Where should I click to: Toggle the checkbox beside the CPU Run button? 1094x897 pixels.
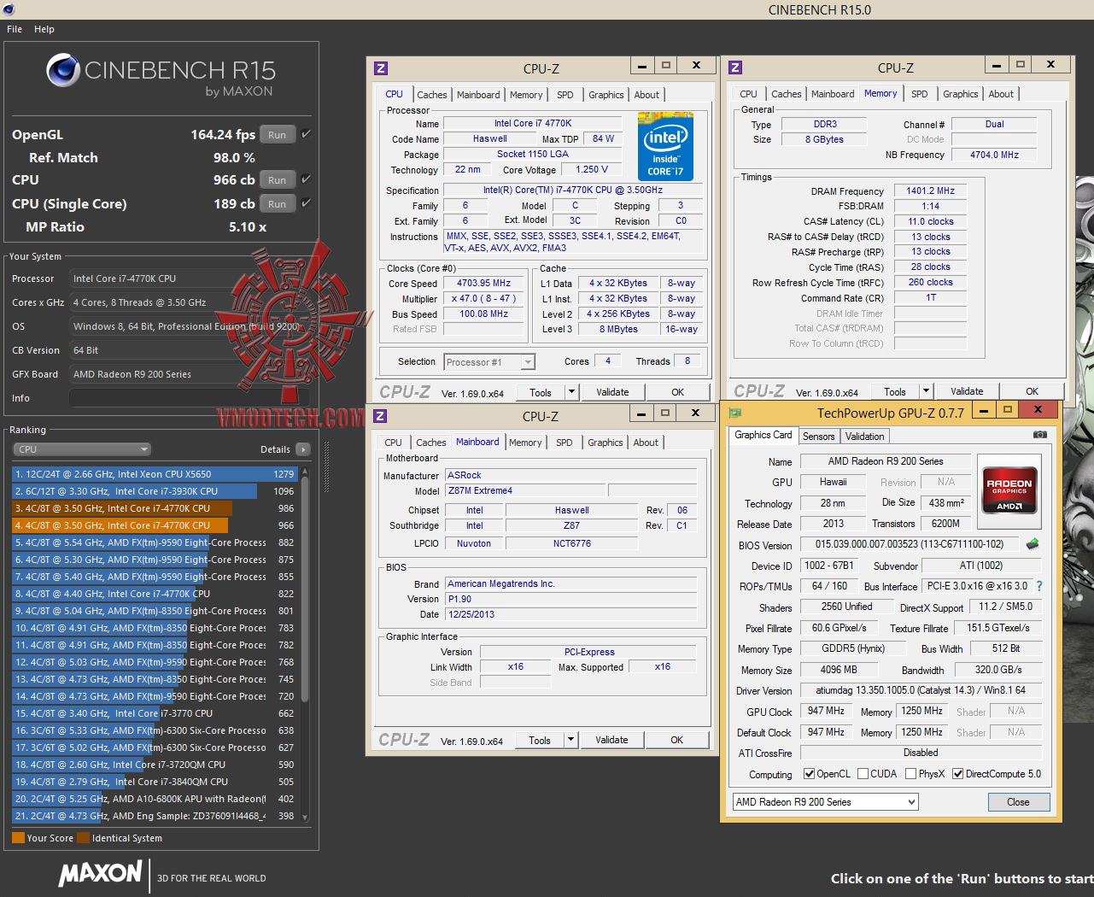click(x=306, y=179)
